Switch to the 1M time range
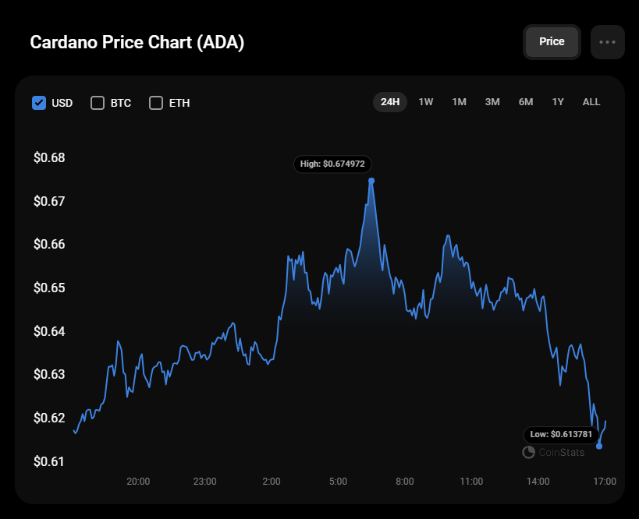 tap(459, 102)
